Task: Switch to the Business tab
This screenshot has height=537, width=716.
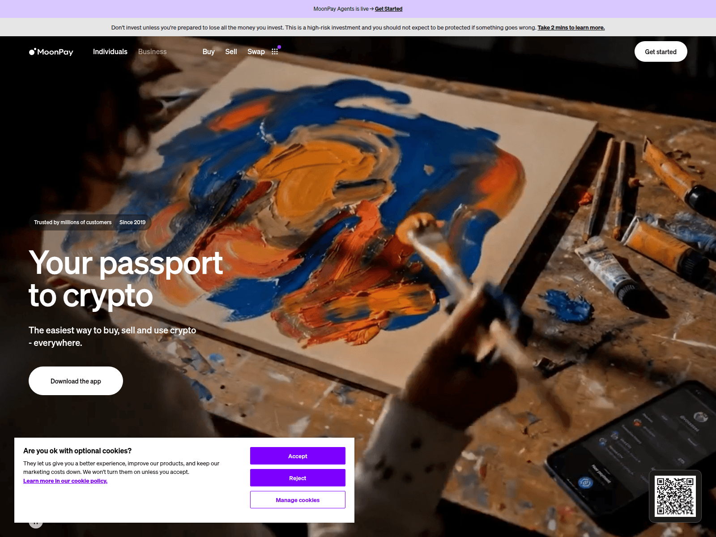Action: pos(152,52)
